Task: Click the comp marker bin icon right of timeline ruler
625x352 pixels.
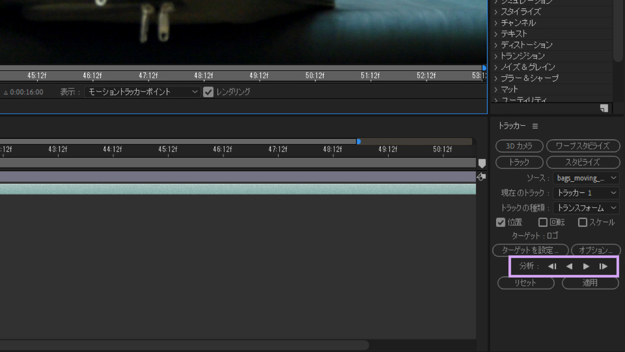Action: [482, 163]
